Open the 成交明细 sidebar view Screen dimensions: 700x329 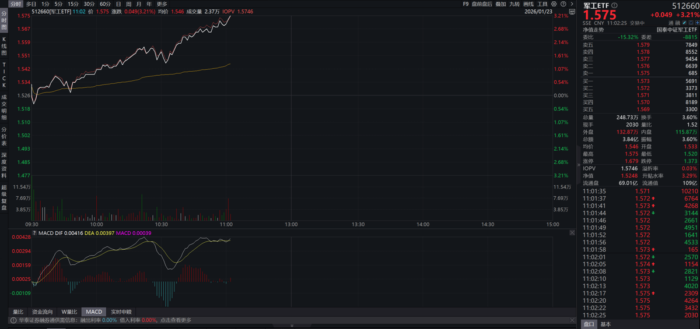[x=3, y=107]
